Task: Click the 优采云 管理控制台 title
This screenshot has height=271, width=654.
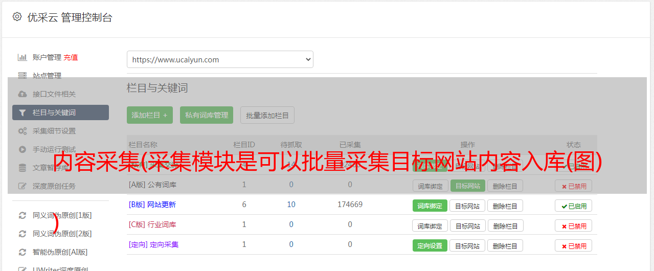Action: point(70,17)
